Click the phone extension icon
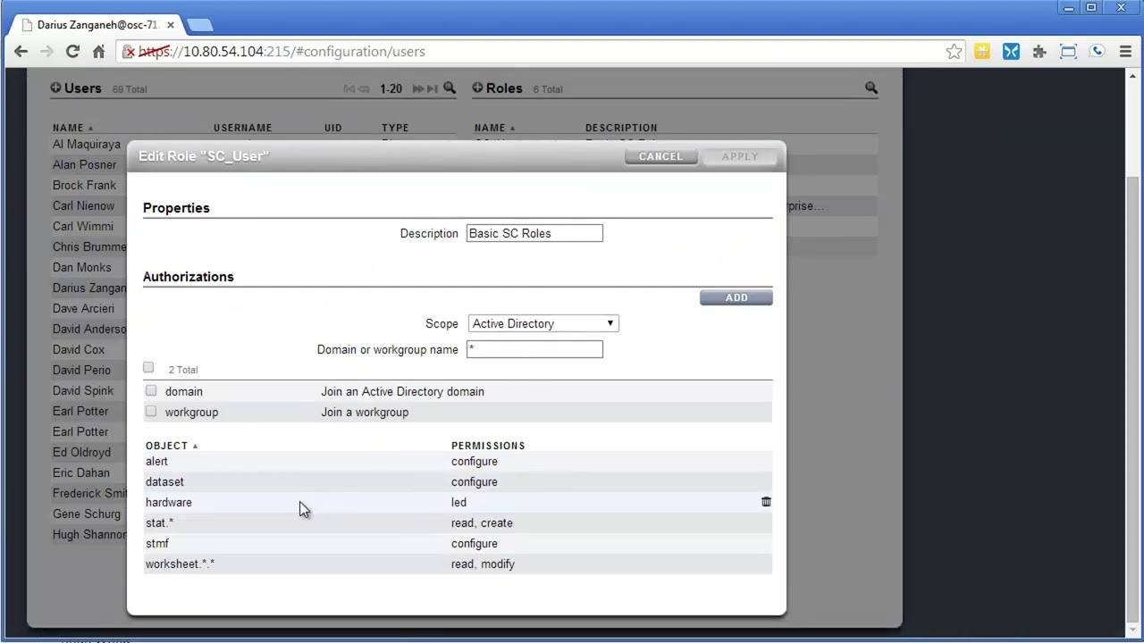 coord(1097,52)
